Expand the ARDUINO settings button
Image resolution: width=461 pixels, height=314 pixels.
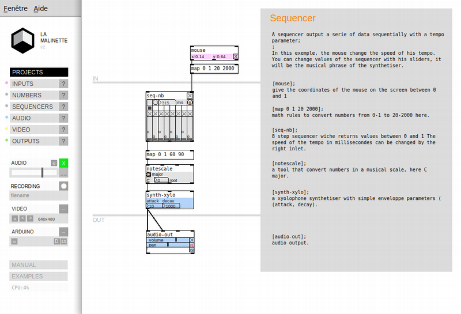tap(63, 232)
